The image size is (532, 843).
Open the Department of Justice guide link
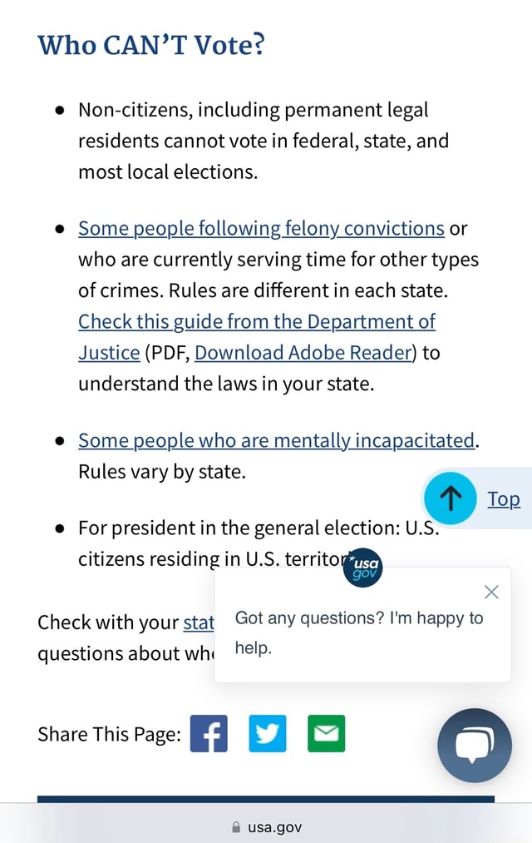tap(256, 321)
